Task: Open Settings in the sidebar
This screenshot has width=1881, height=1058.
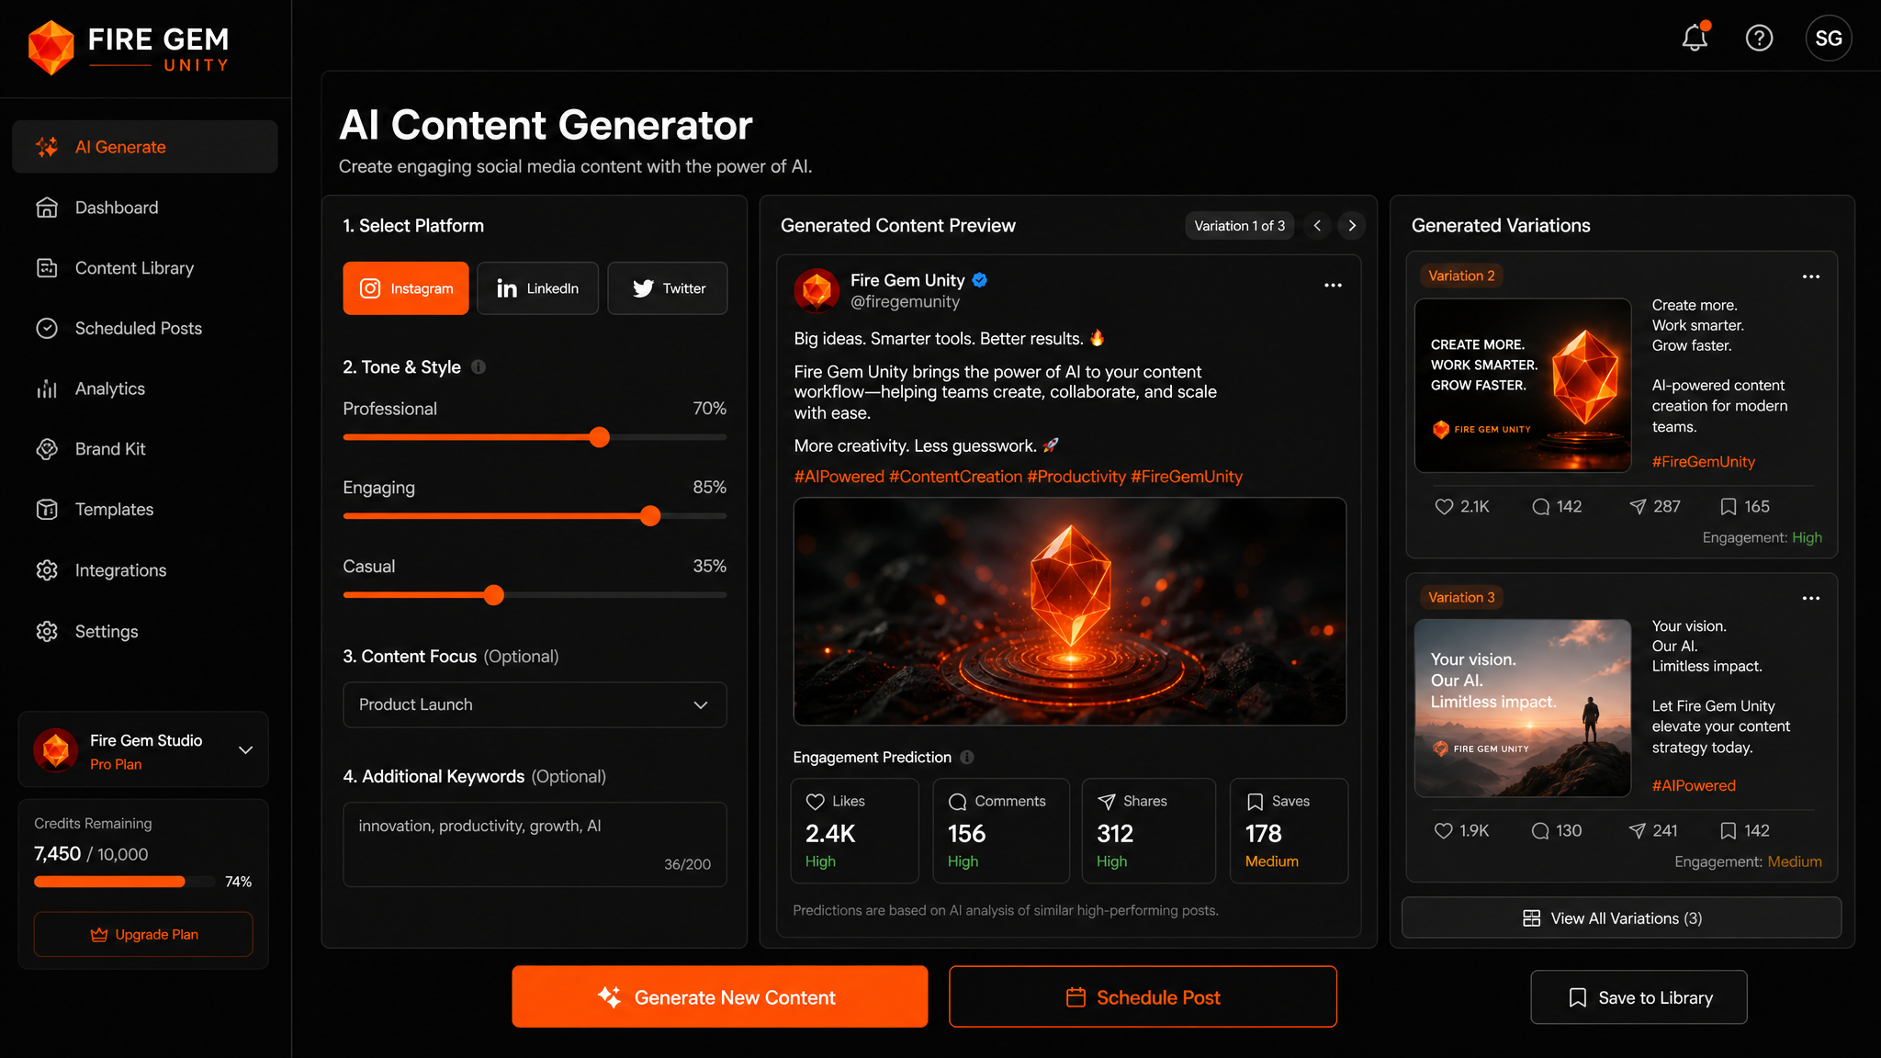Action: tap(145, 631)
